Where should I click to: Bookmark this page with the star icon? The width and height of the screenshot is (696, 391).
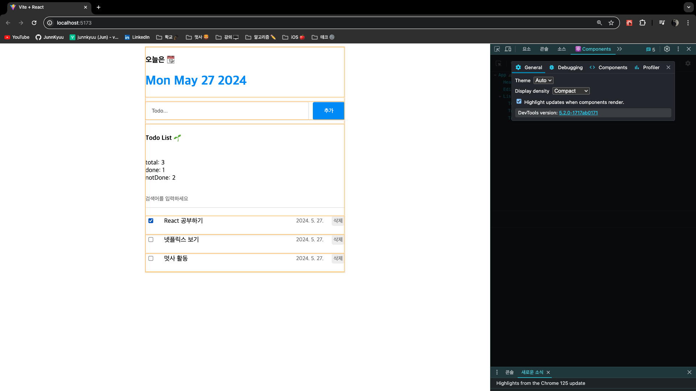(611, 23)
